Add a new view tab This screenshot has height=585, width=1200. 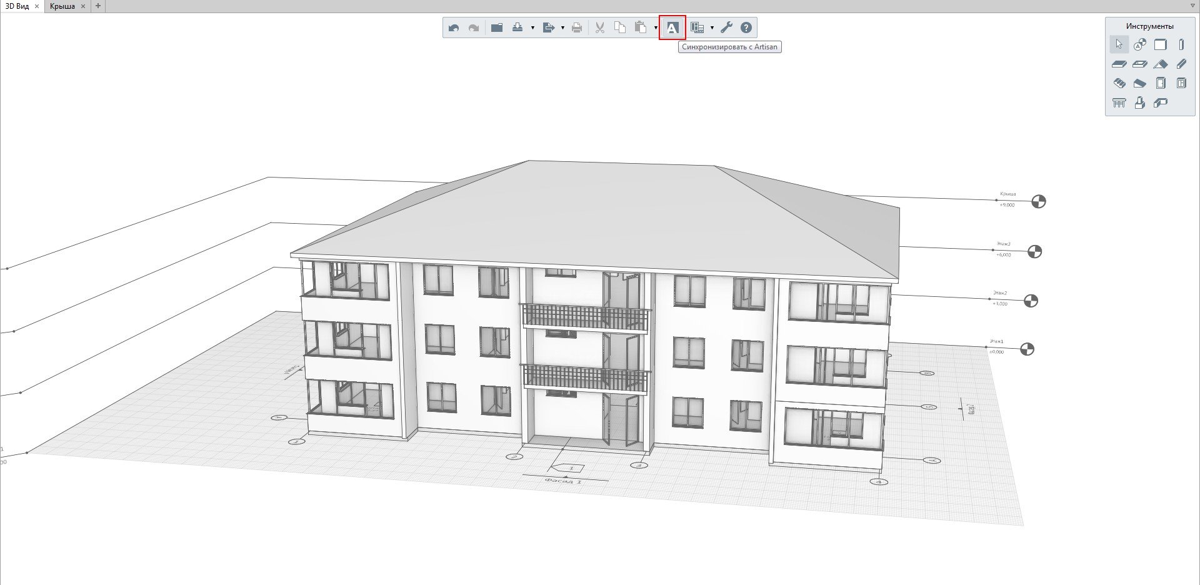[97, 6]
